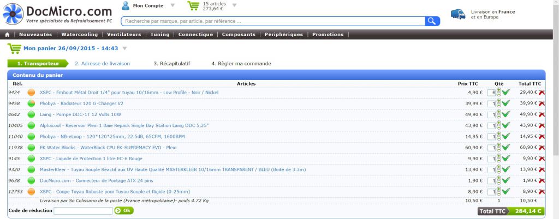
Task: Remove Phobya Radiateur 120 G-Changer item
Action: [x=542, y=104]
